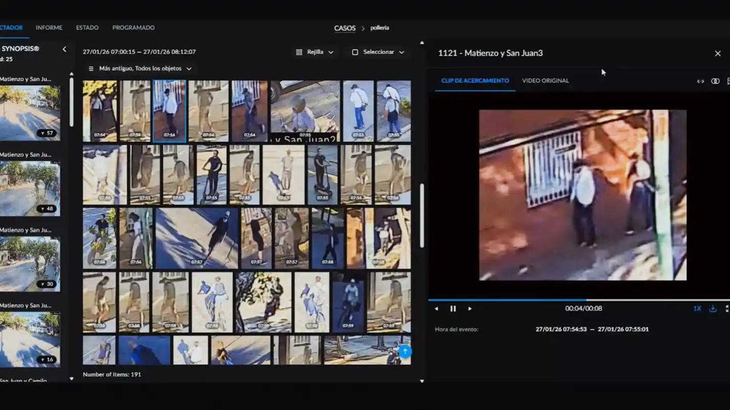Pause the approach clip playback
The height and width of the screenshot is (410, 730).
453,309
